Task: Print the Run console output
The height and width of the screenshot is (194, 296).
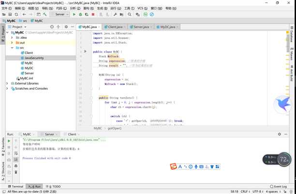Action: (16, 166)
